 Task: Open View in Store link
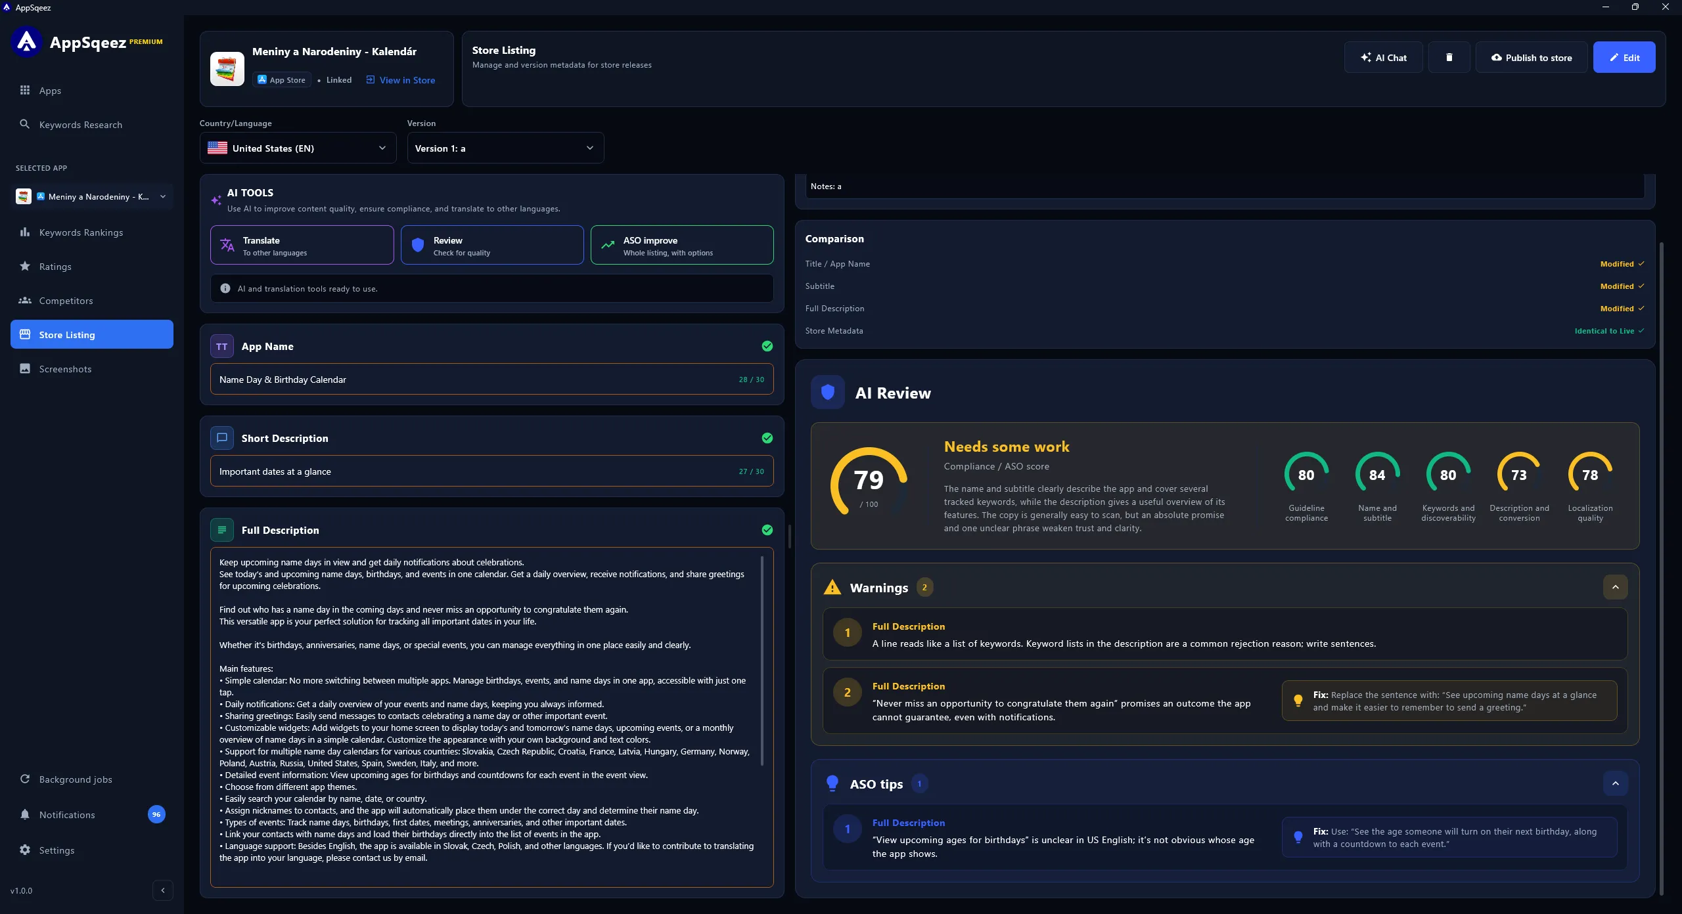401,80
